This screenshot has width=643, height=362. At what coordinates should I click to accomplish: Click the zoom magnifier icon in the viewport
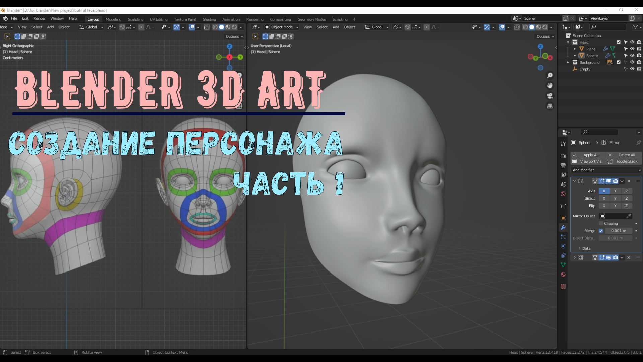[x=550, y=76]
